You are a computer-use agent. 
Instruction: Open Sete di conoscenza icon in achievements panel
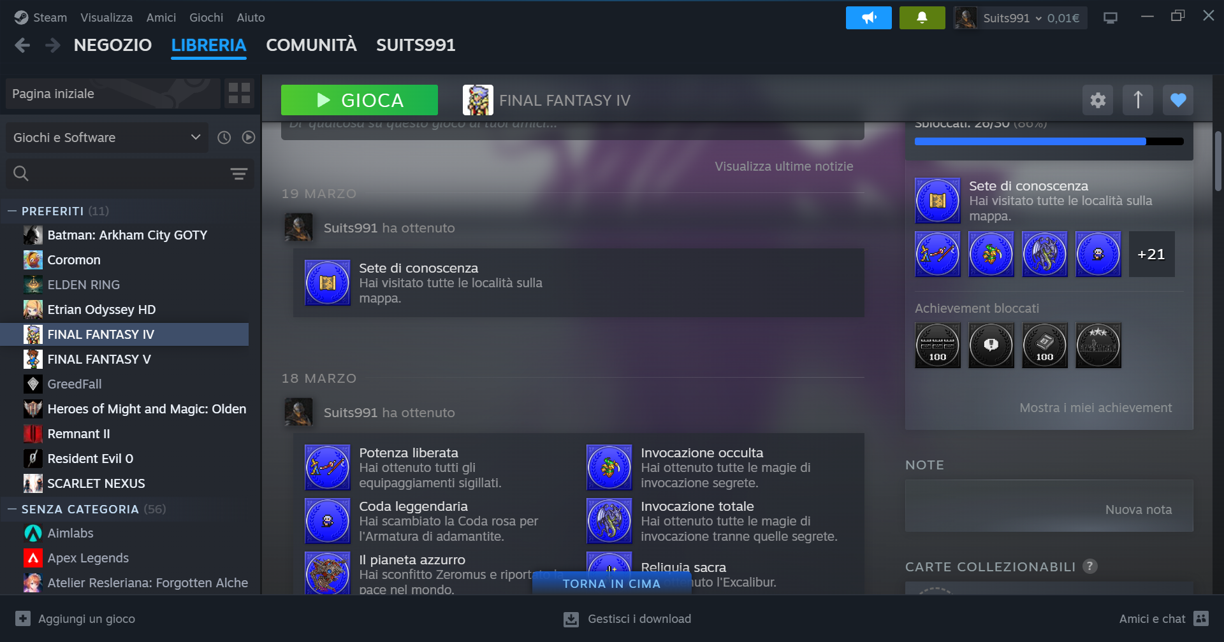point(938,201)
